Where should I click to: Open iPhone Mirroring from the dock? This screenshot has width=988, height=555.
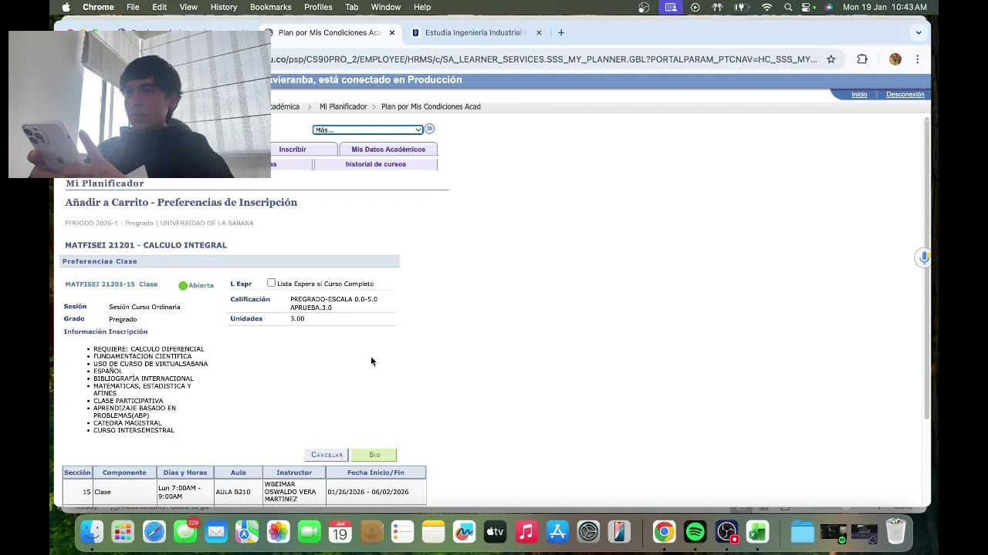tap(619, 532)
